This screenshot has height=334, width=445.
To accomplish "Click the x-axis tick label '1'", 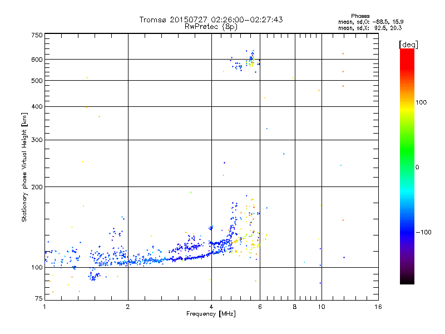I will point(44,307).
